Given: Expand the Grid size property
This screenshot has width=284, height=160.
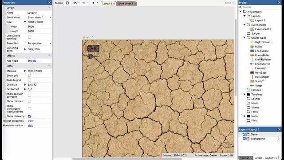Looking at the screenshot, I should tap(25, 85).
